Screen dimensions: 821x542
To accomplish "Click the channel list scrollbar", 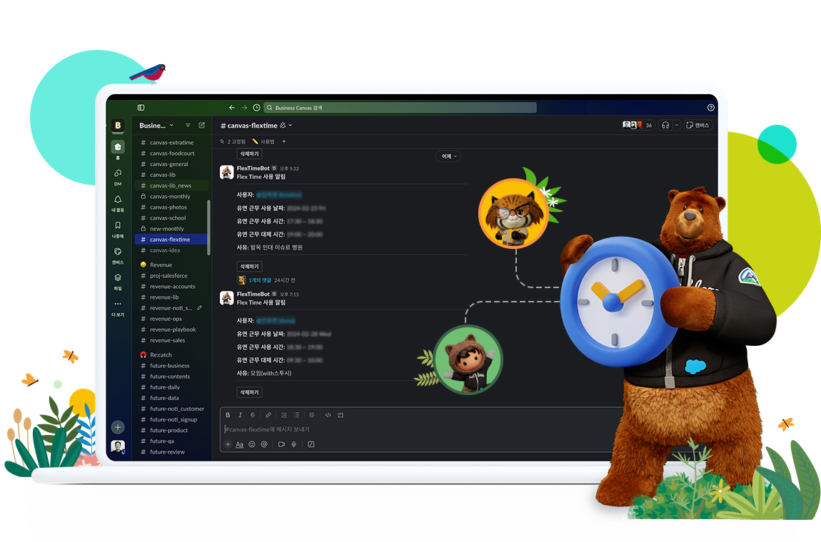I will 209,227.
